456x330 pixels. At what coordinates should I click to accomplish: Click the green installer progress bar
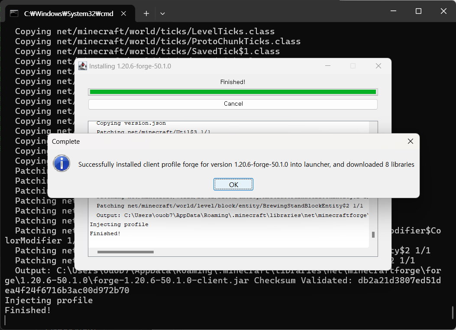pyautogui.click(x=233, y=92)
